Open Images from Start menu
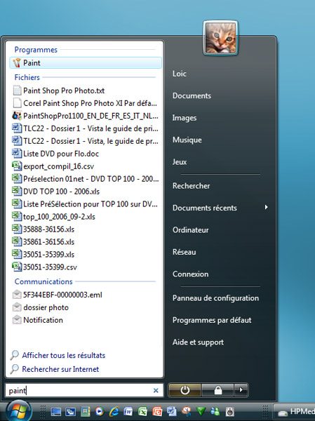This screenshot has height=421, width=315. (x=185, y=118)
